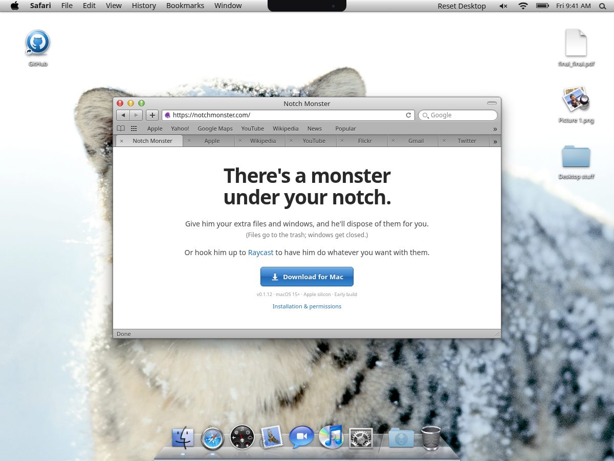Close the Wikipedia tab
Image resolution: width=614 pixels, height=461 pixels.
240,141
